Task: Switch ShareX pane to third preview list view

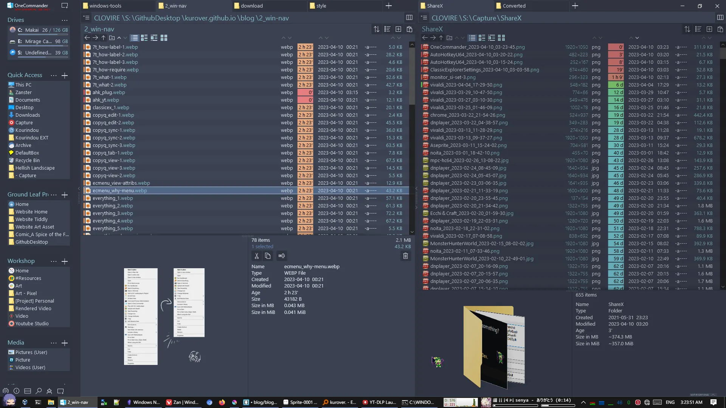Action: tap(492, 38)
